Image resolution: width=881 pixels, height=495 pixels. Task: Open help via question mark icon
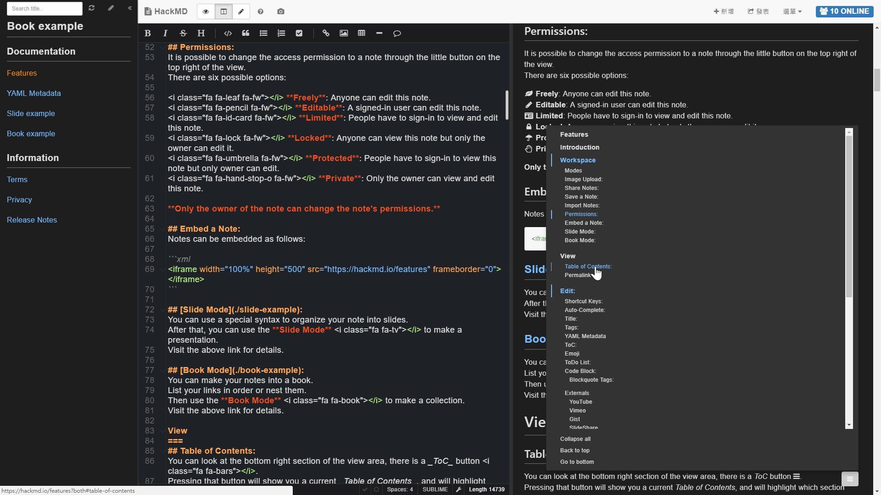click(261, 11)
